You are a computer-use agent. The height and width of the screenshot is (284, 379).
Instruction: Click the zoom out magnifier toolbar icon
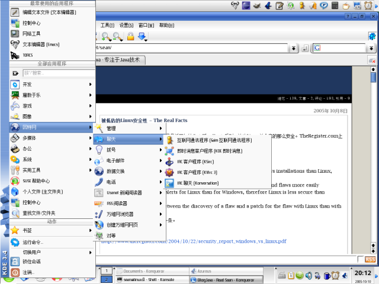coord(118,37)
